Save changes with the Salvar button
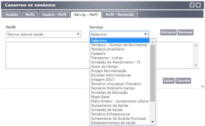This screenshot has width=205, height=126. point(169,81)
